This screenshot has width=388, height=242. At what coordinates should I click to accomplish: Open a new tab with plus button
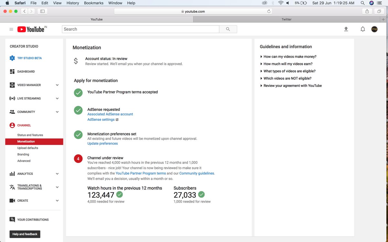click(383, 19)
